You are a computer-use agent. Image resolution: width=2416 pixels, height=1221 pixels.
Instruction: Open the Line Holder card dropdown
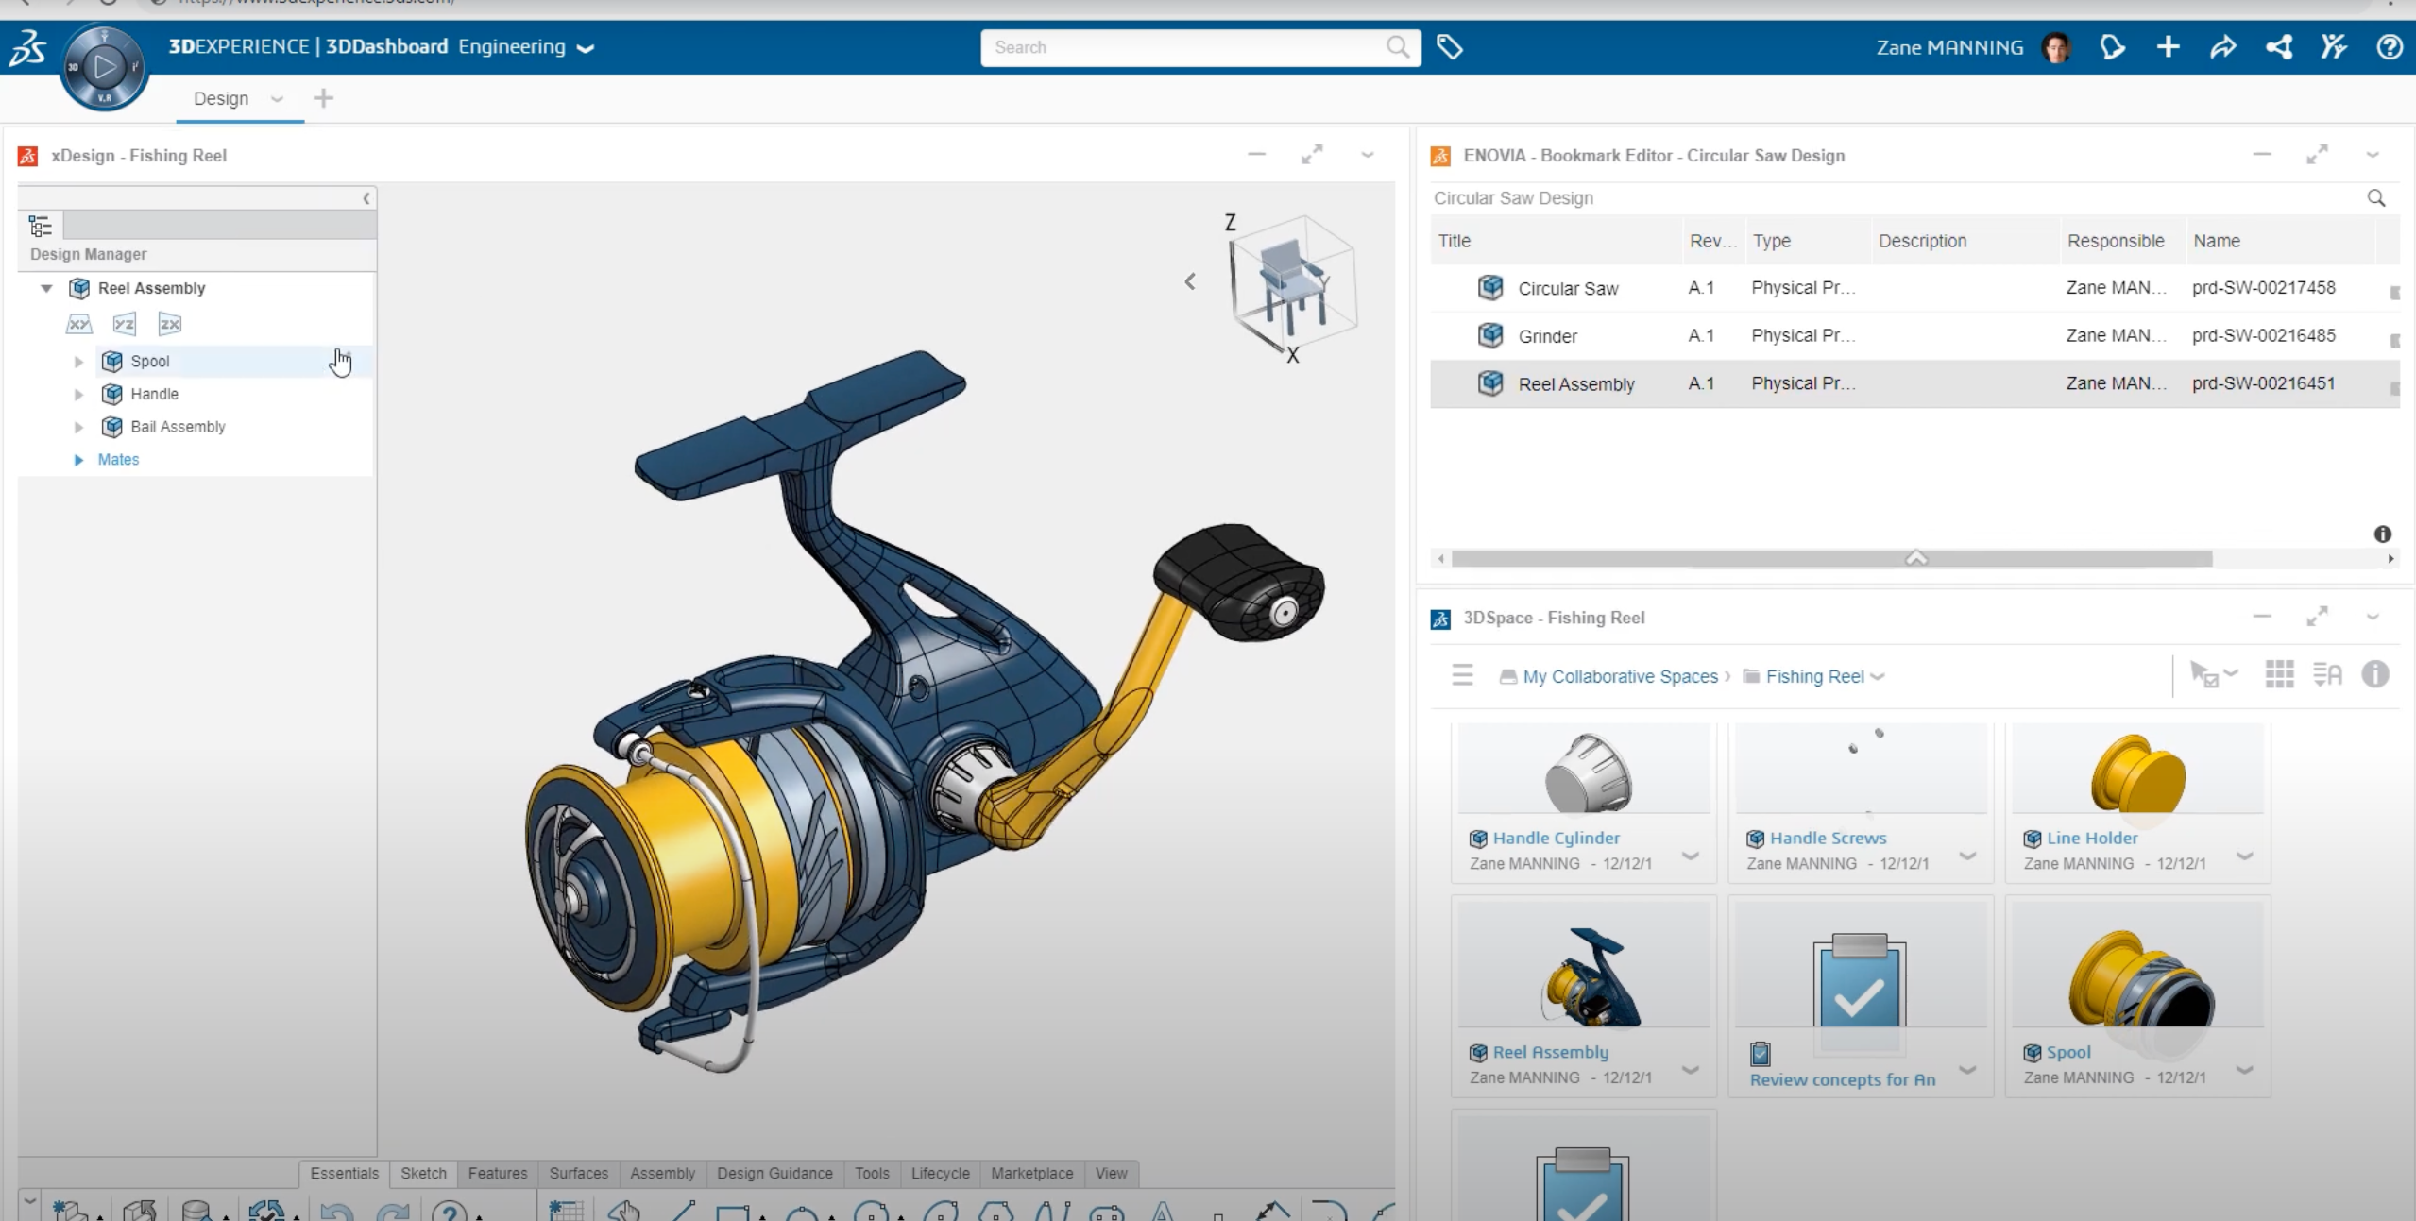point(2245,856)
